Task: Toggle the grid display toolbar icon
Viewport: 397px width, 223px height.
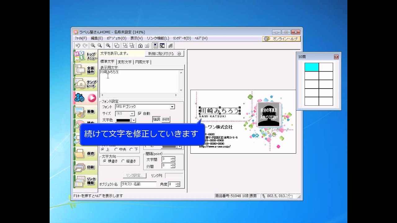Action: click(x=156, y=46)
